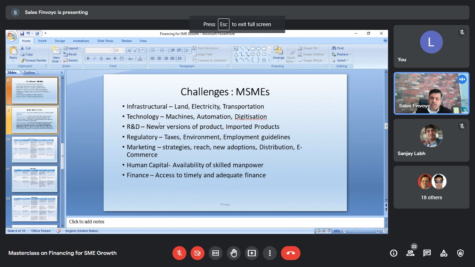The image size is (475, 267).
Task: Open the font name combo box
Action: (x=99, y=50)
